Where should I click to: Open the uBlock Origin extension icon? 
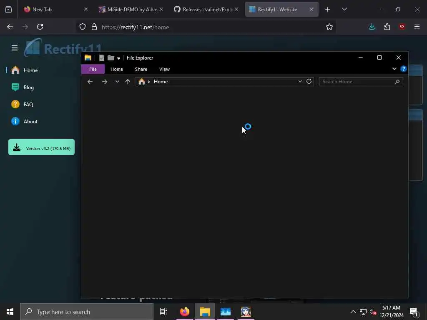click(402, 27)
